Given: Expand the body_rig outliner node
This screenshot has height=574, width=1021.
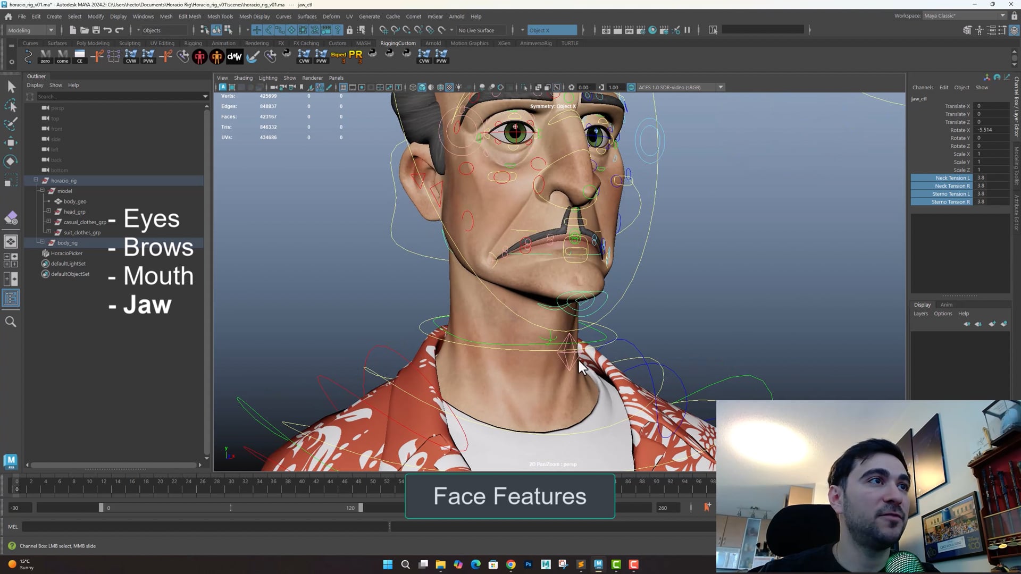Looking at the screenshot, I should (x=43, y=242).
